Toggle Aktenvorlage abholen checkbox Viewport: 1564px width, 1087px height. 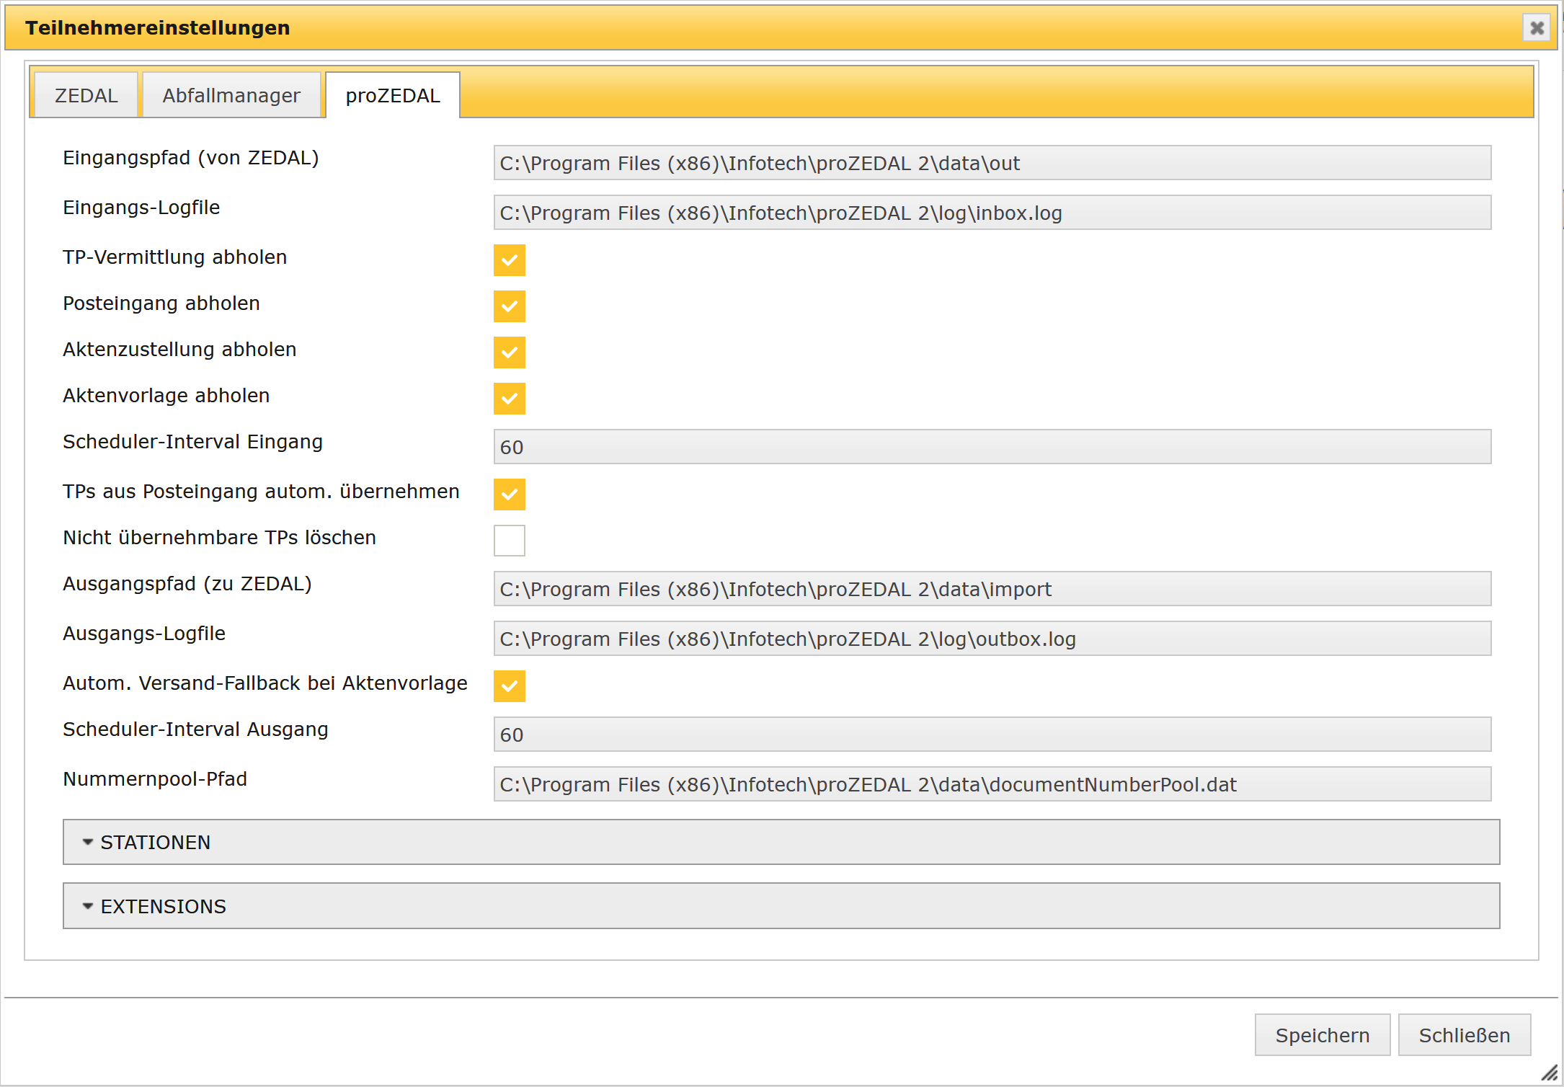(x=509, y=399)
